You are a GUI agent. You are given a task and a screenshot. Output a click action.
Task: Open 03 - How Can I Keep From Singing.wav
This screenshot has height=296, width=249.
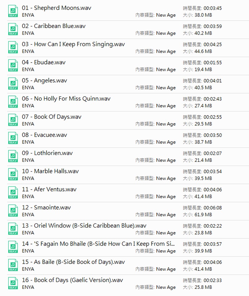(73, 44)
